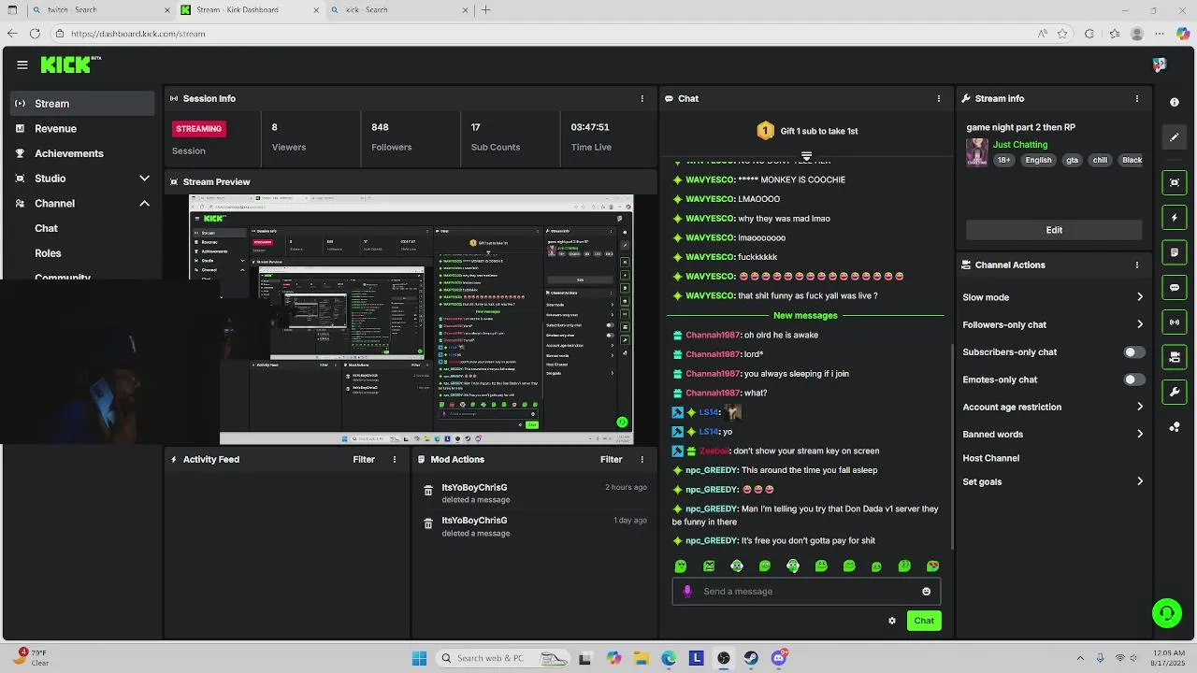The width and height of the screenshot is (1197, 673).
Task: Click the pencil edit icon in right sidebar
Action: 1175,137
